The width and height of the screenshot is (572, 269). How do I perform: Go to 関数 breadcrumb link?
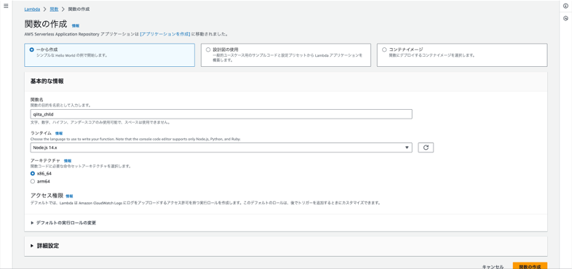click(54, 9)
